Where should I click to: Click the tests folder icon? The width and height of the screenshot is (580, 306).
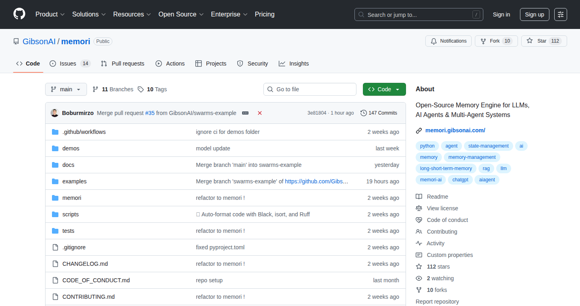55,231
